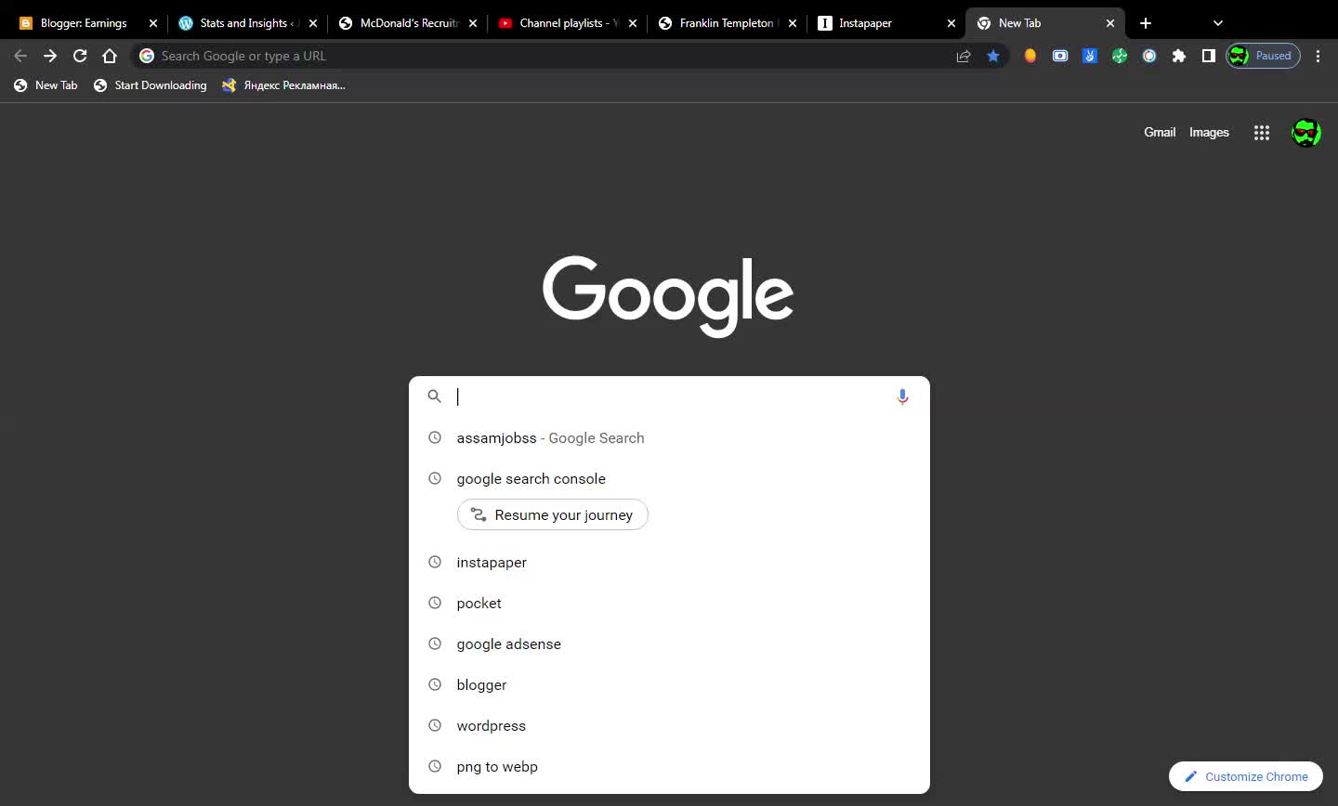1338x806 pixels.
Task: Open the blue medal extension icon
Action: [x=1090, y=56]
